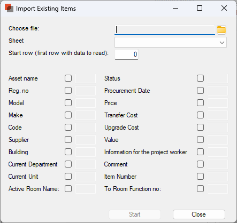
Task: Tick the Reg. no checkbox
Action: (68, 91)
